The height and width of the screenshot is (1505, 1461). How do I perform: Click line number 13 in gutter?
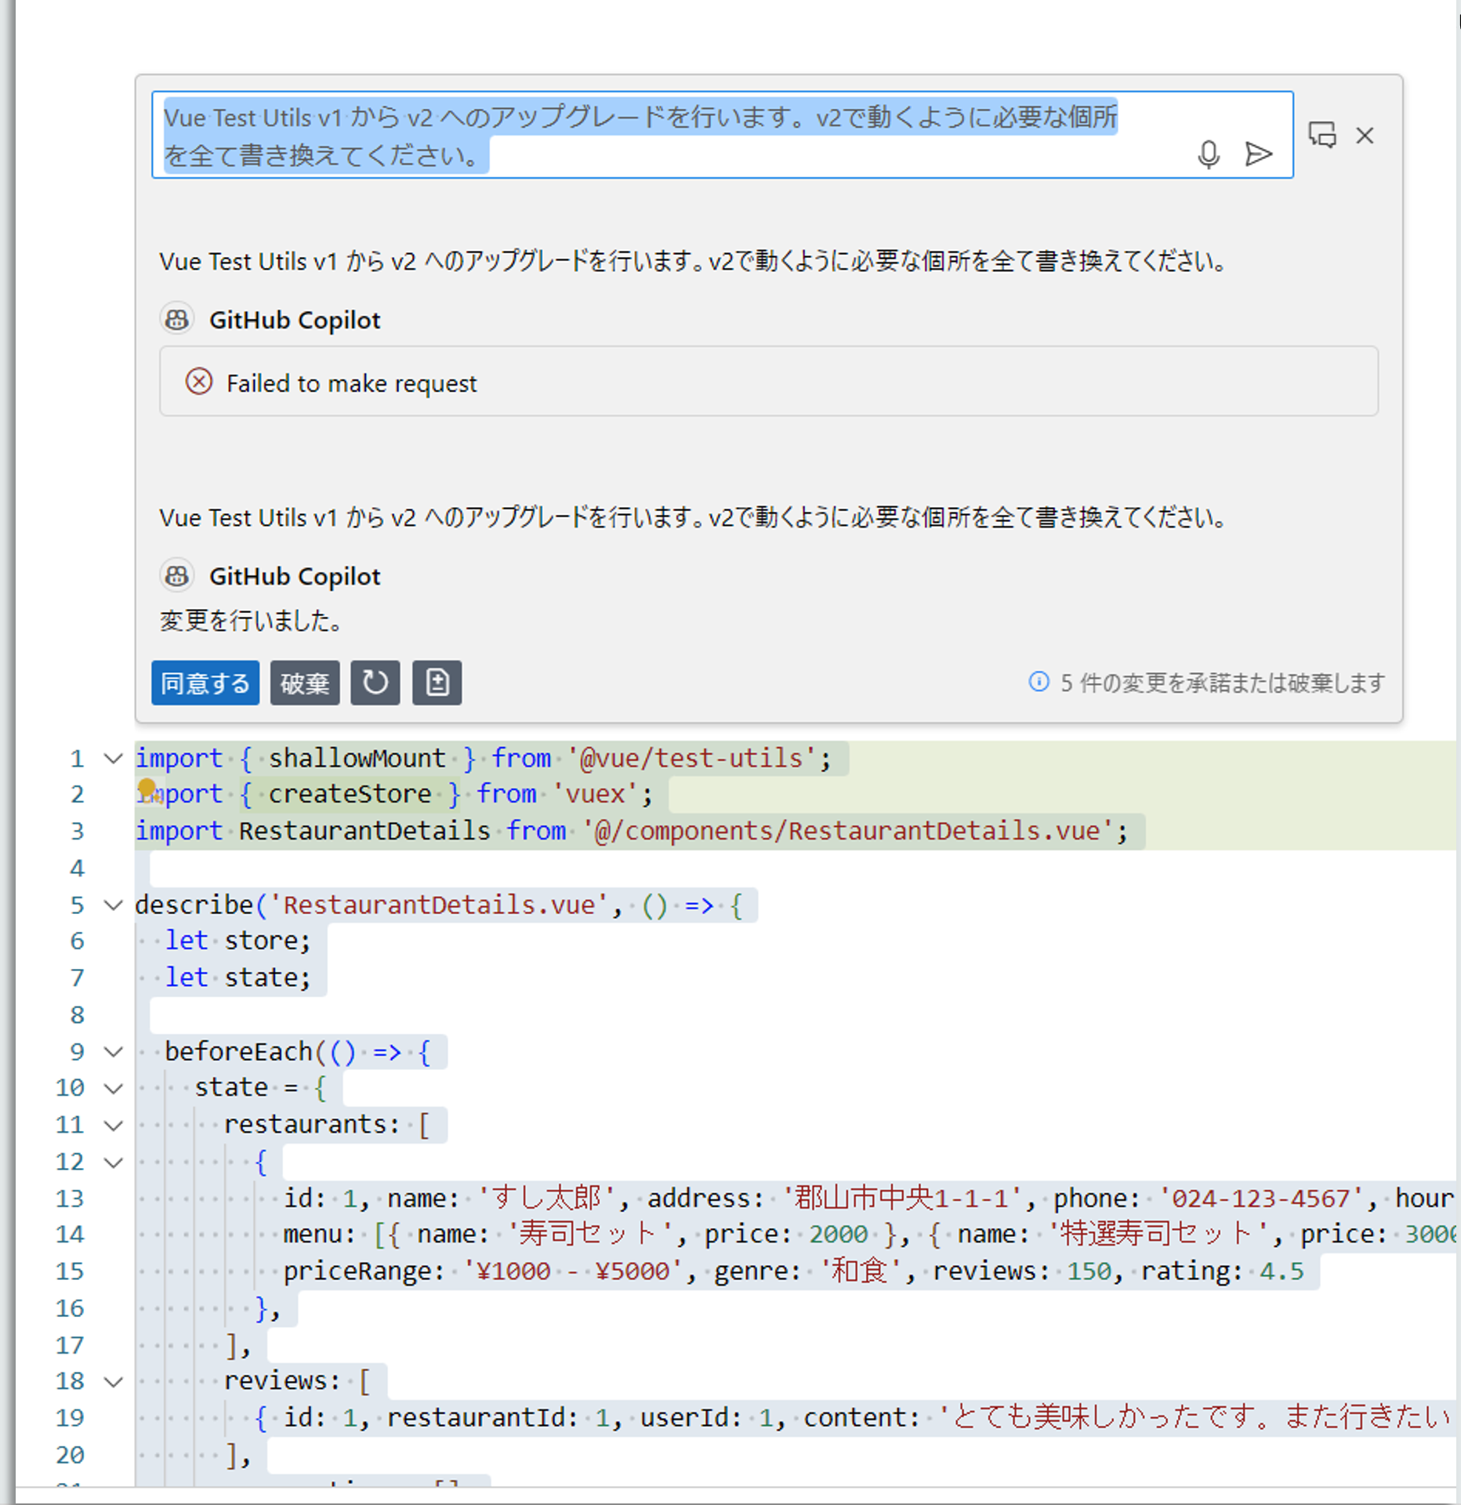point(70,1198)
